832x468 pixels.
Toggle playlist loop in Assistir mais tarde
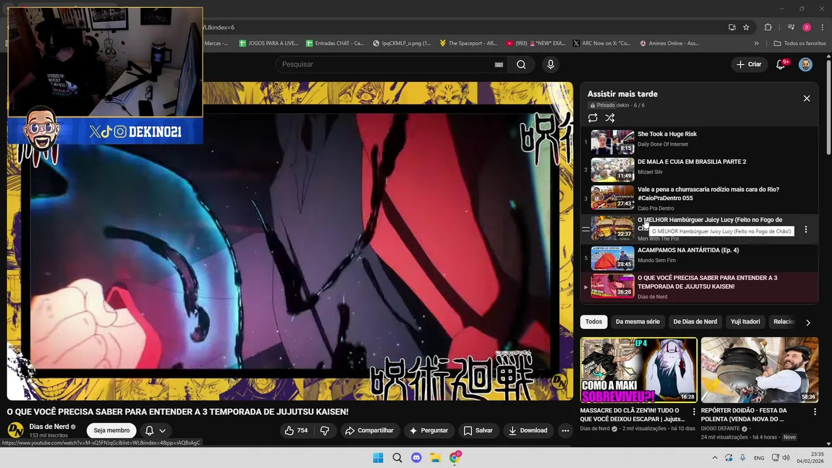pyautogui.click(x=593, y=118)
